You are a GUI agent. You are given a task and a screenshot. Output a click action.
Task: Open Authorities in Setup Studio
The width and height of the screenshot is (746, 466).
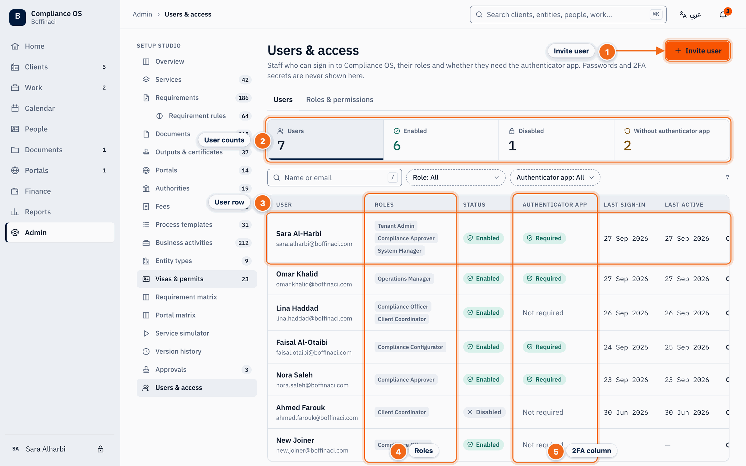(197, 188)
